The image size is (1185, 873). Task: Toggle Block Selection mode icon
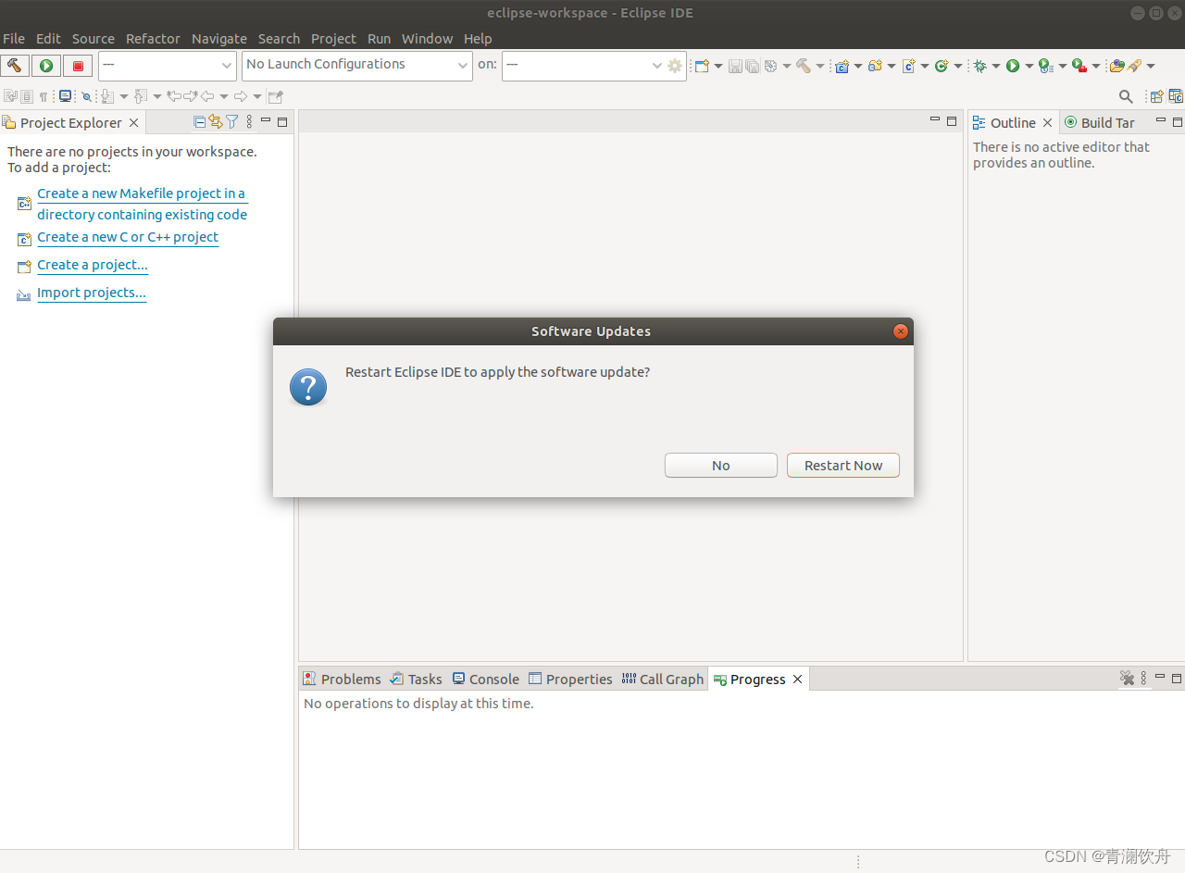(27, 96)
